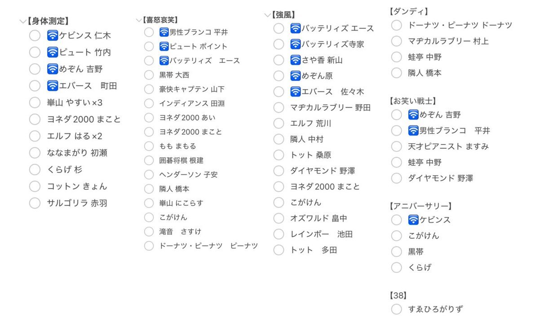Click the wifi icon beside さや香 新山
Image resolution: width=539 pixels, height=321 pixels.
(x=296, y=60)
